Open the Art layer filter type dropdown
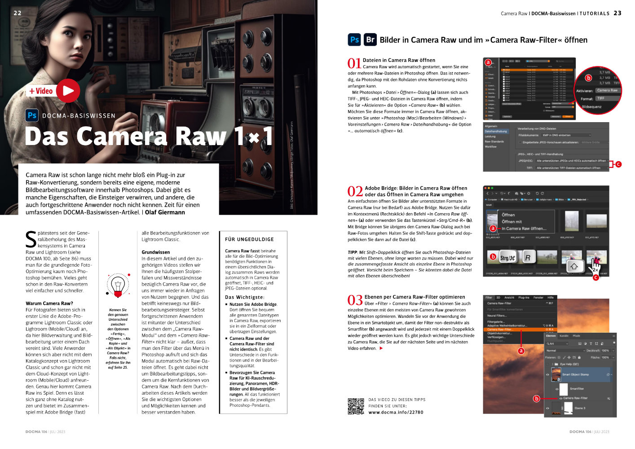 (557, 343)
